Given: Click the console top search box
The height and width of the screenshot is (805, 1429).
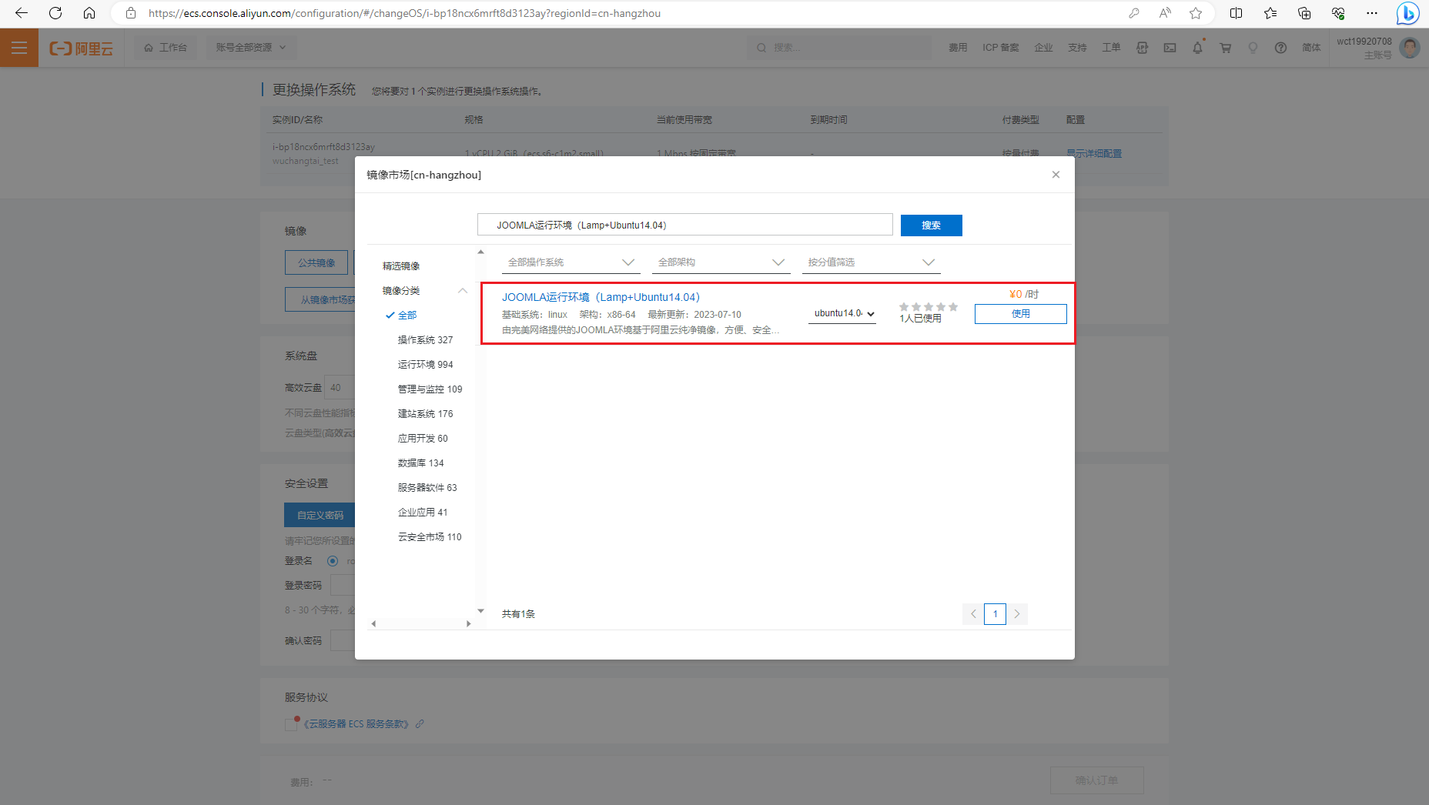Looking at the screenshot, I should tap(839, 48).
